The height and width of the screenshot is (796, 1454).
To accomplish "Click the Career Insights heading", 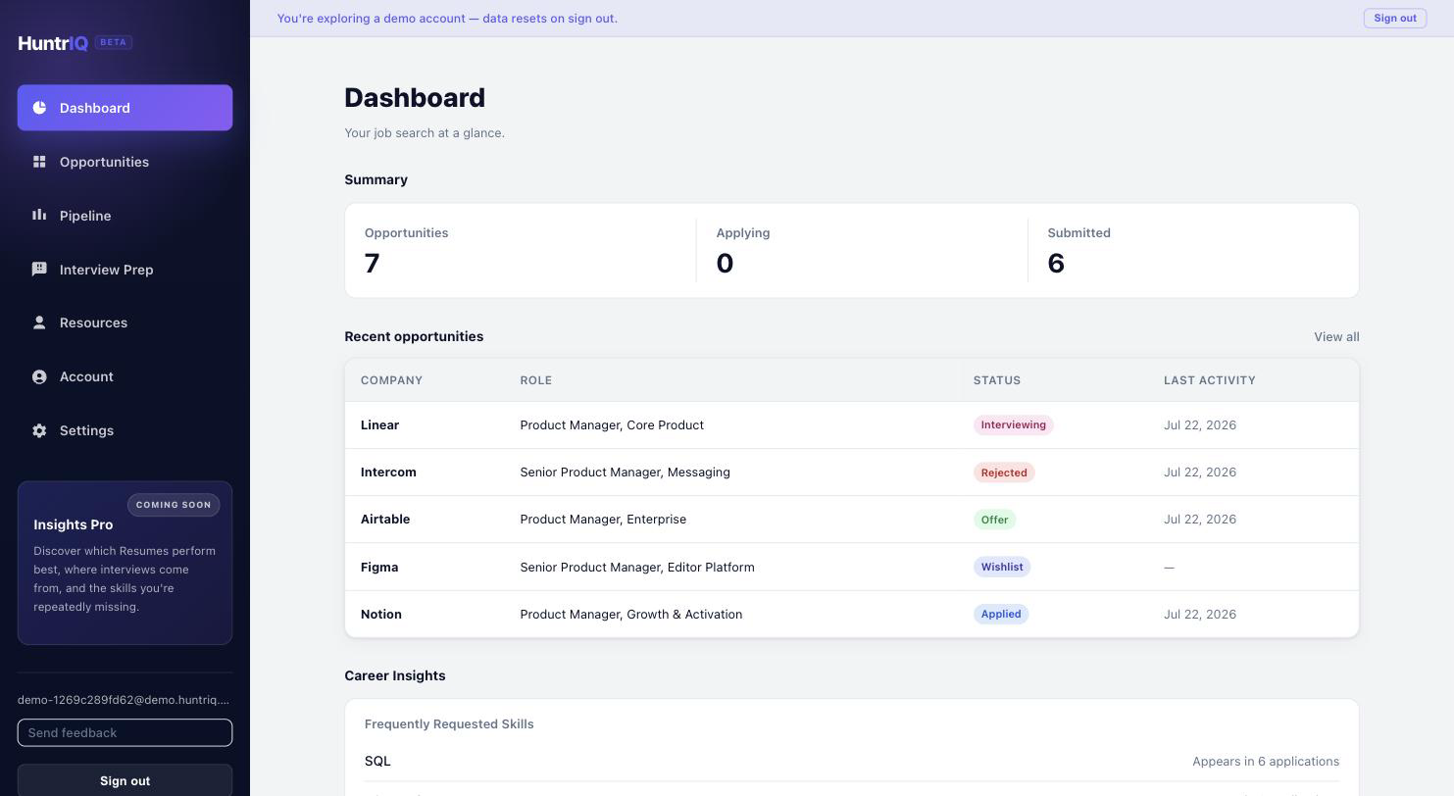I will (395, 675).
